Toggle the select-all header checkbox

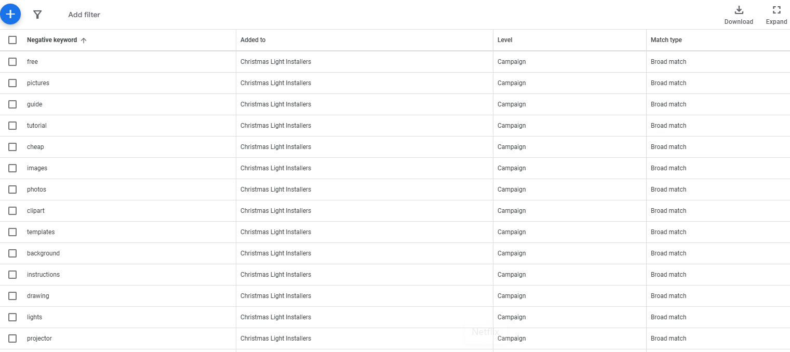pos(12,40)
